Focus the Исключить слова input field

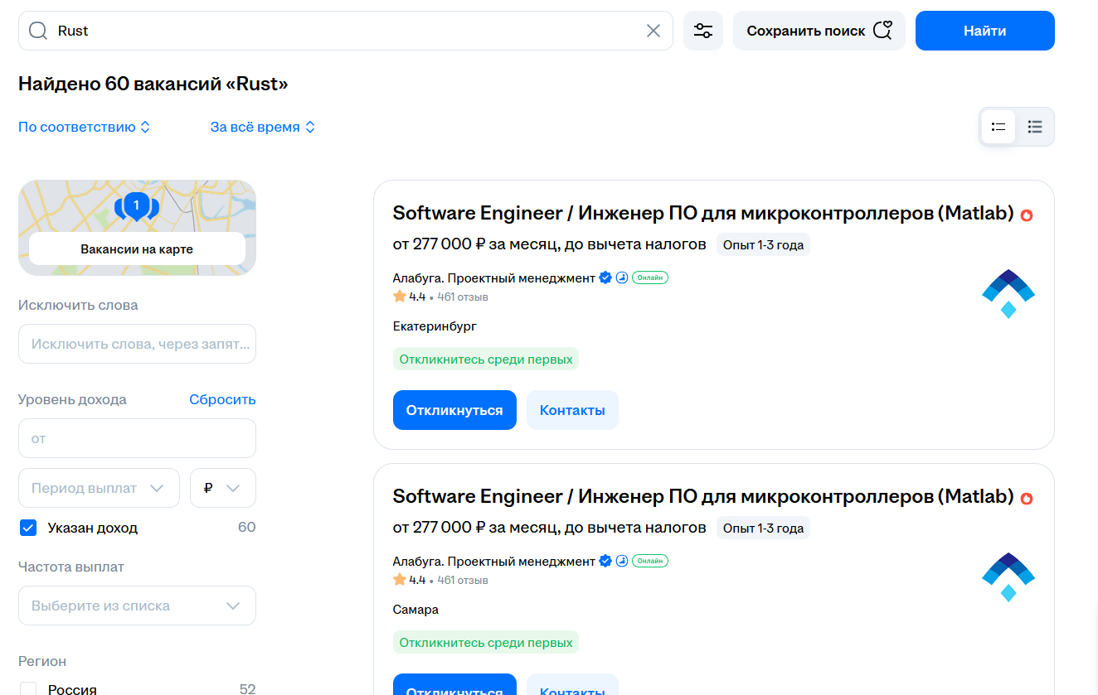pyautogui.click(x=137, y=344)
